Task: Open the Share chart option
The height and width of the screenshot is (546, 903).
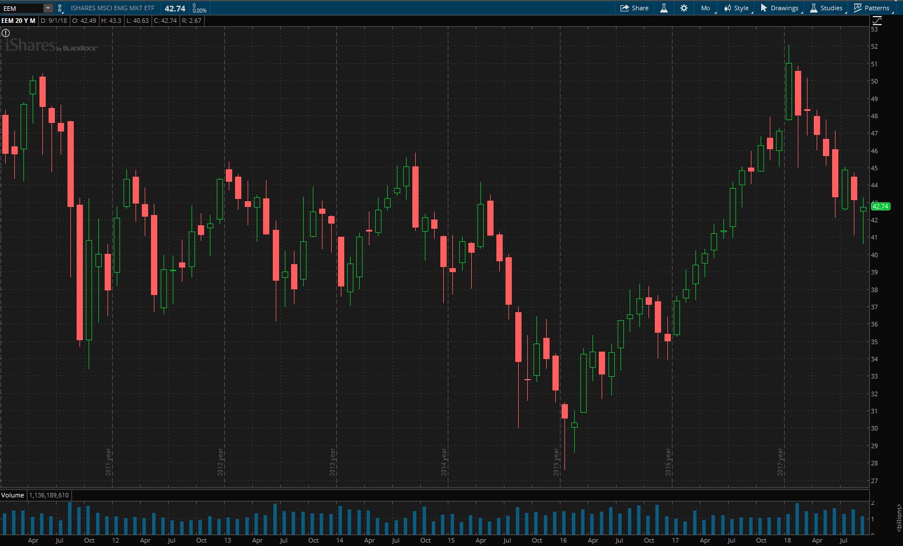Action: click(x=634, y=8)
